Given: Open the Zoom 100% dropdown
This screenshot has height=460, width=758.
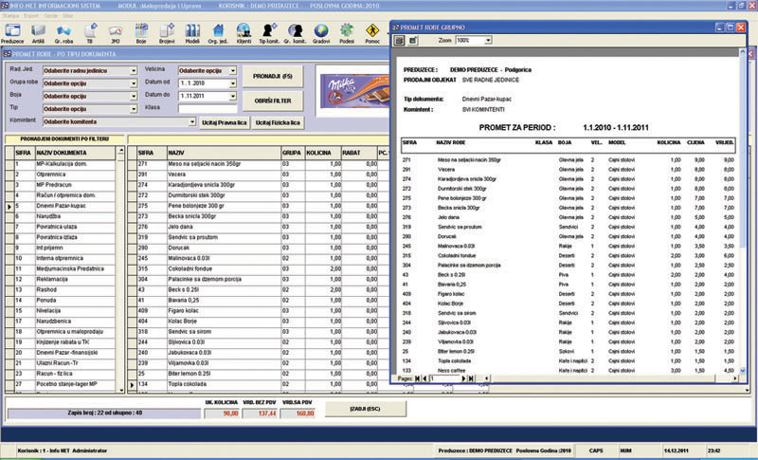Looking at the screenshot, I should pos(488,41).
